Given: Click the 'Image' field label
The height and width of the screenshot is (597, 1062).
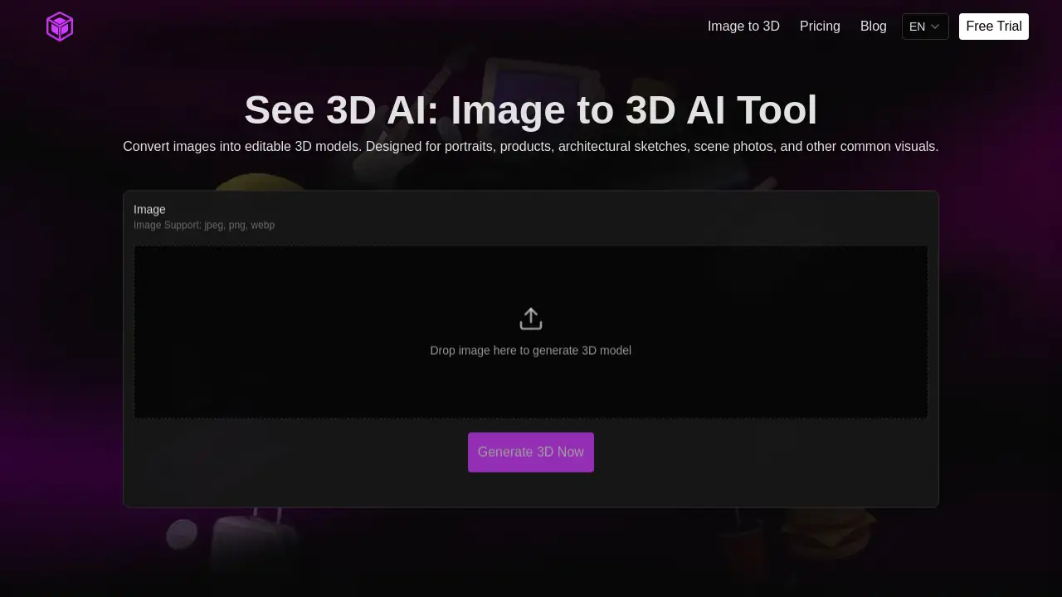Looking at the screenshot, I should [149, 209].
